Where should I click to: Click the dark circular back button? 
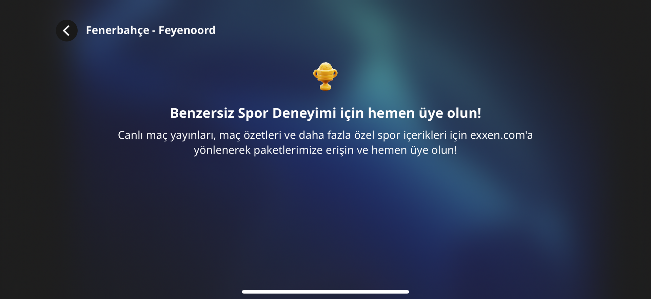tap(66, 30)
